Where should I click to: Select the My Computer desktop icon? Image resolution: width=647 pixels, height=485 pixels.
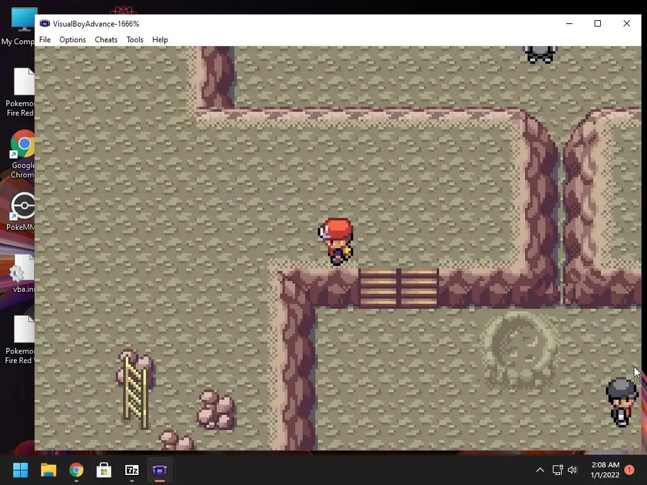coord(18,27)
